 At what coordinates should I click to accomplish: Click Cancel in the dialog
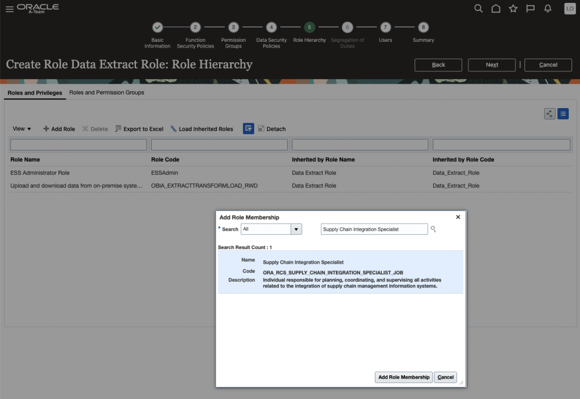(445, 377)
